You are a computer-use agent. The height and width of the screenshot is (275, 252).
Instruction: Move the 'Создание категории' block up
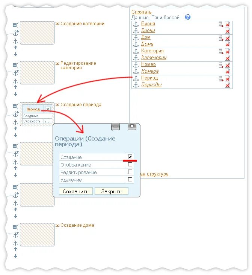point(15,47)
